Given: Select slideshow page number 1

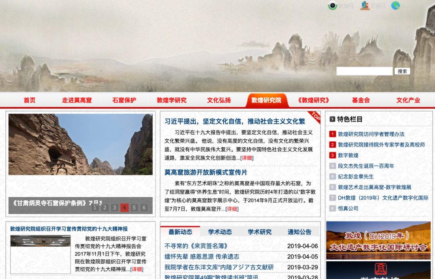Looking at the screenshot, I should pos(95,208).
